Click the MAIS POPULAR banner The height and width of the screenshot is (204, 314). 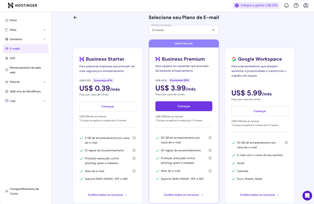click(184, 43)
